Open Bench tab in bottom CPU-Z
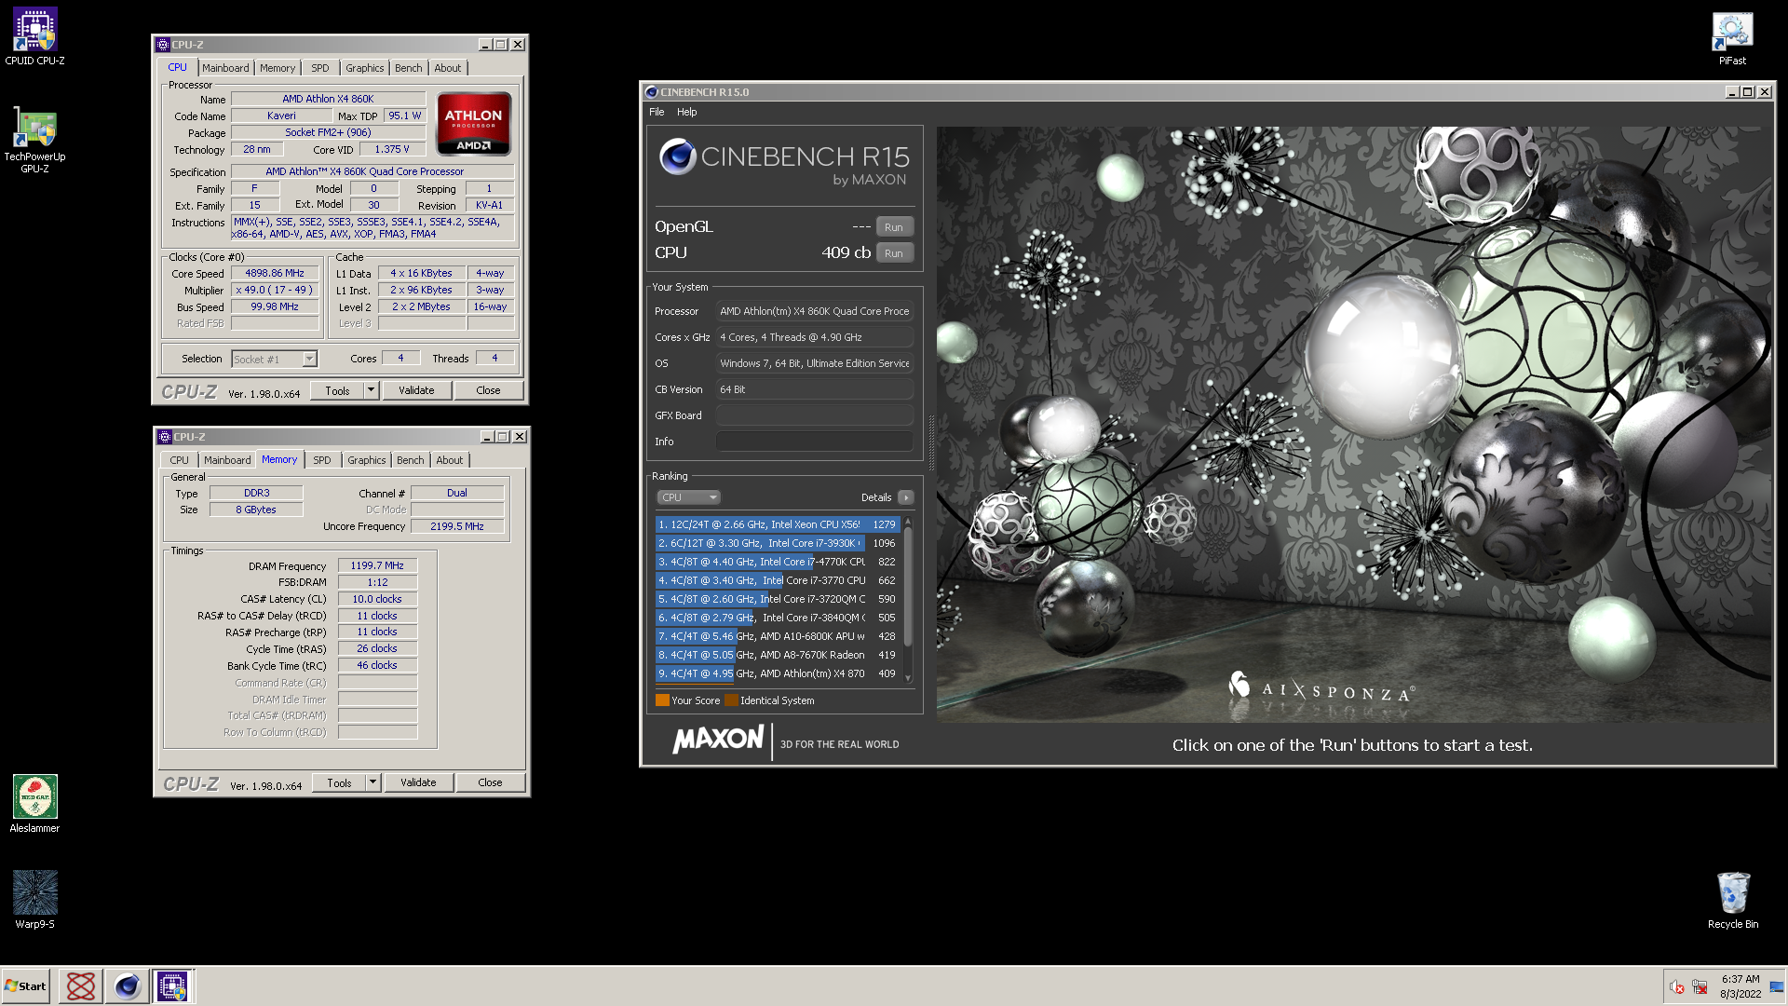Image resolution: width=1788 pixels, height=1006 pixels. coord(410,460)
